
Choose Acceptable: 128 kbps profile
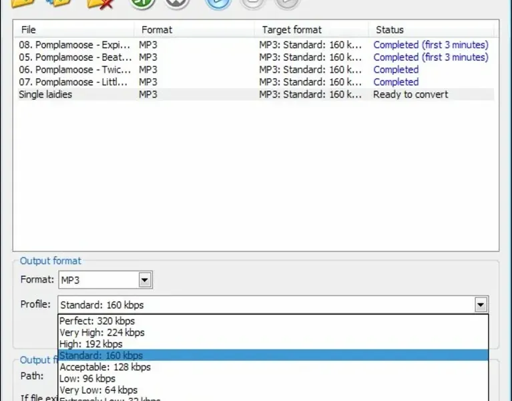click(x=273, y=367)
